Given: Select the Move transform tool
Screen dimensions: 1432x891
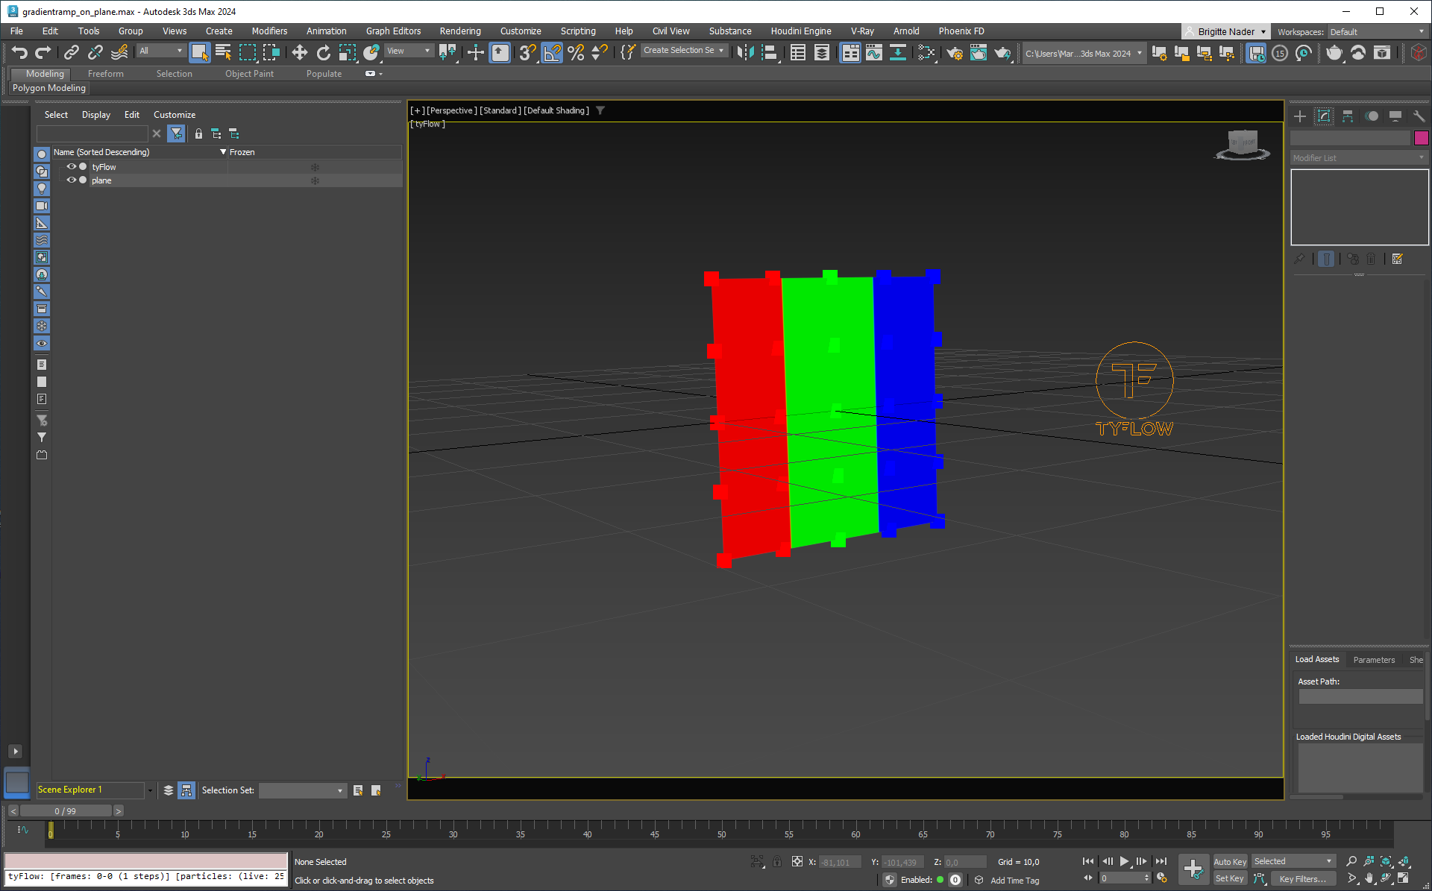Looking at the screenshot, I should pos(299,52).
